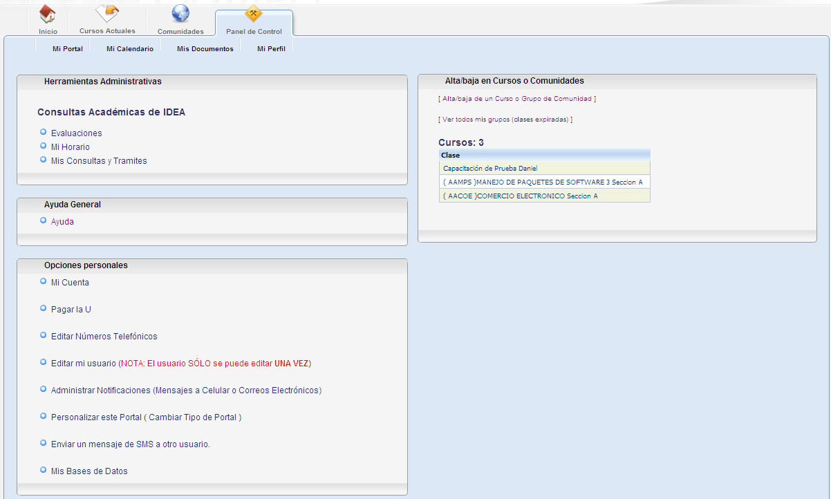Click the Comunidades globe icon

[180, 13]
